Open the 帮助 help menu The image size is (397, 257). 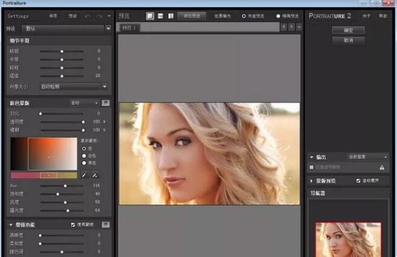[383, 16]
